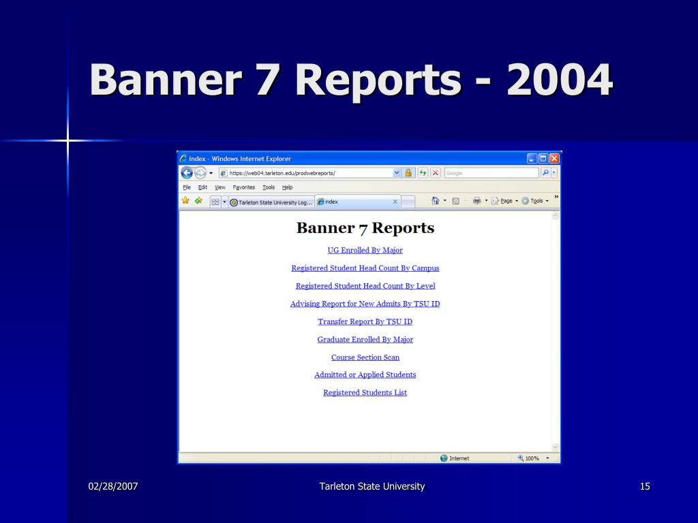Open the search provider options dropdown
This screenshot has height=523, width=698.
(x=554, y=172)
